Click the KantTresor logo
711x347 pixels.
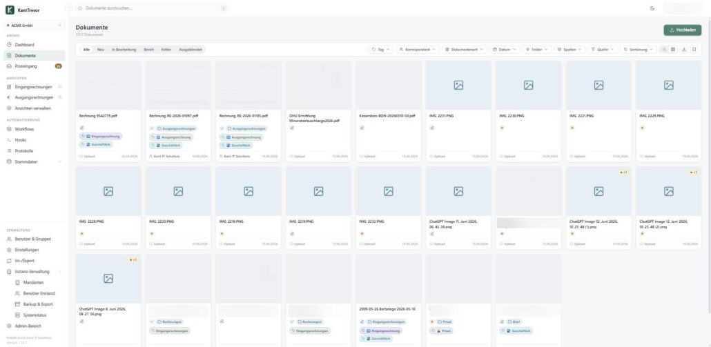(x=10, y=10)
